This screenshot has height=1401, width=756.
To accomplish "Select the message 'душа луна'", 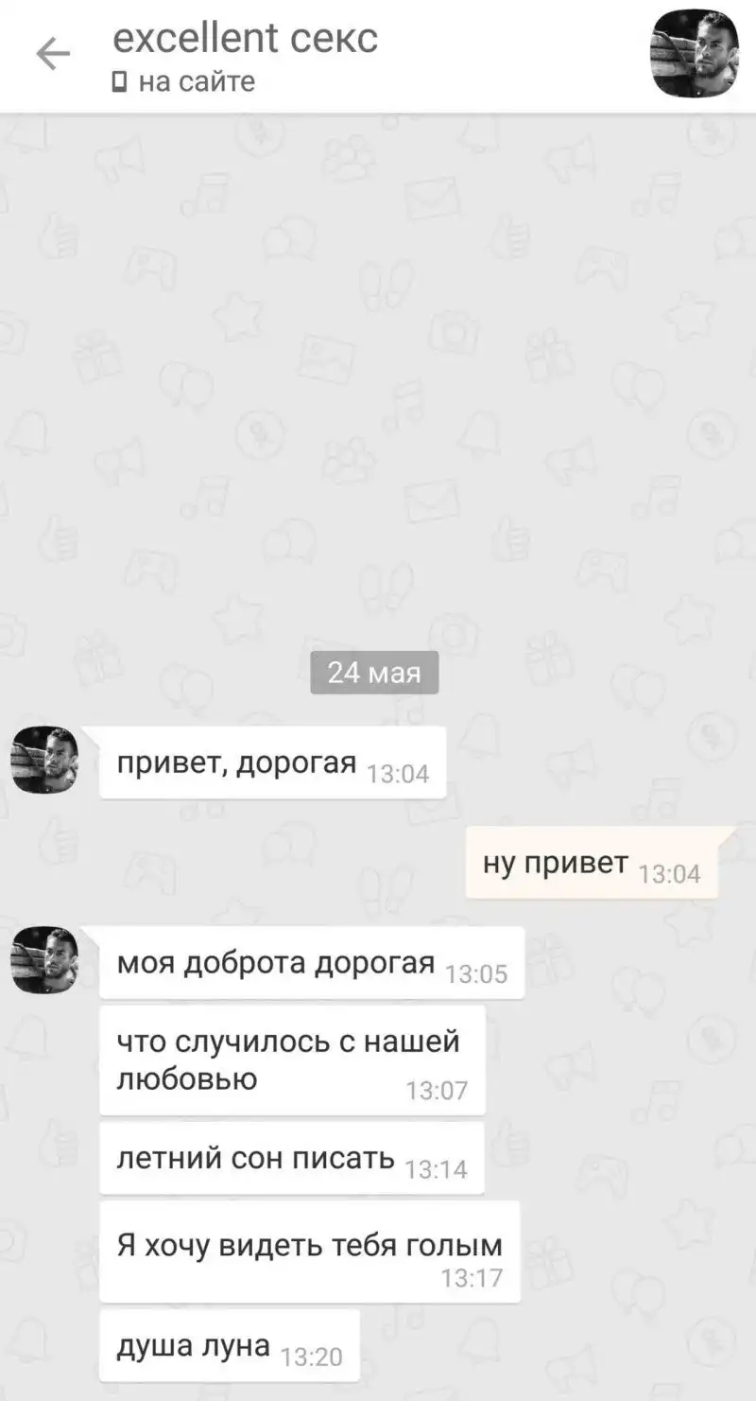I will 229,1345.
